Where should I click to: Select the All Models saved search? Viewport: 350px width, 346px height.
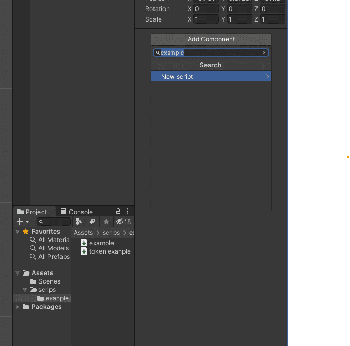[x=54, y=248]
